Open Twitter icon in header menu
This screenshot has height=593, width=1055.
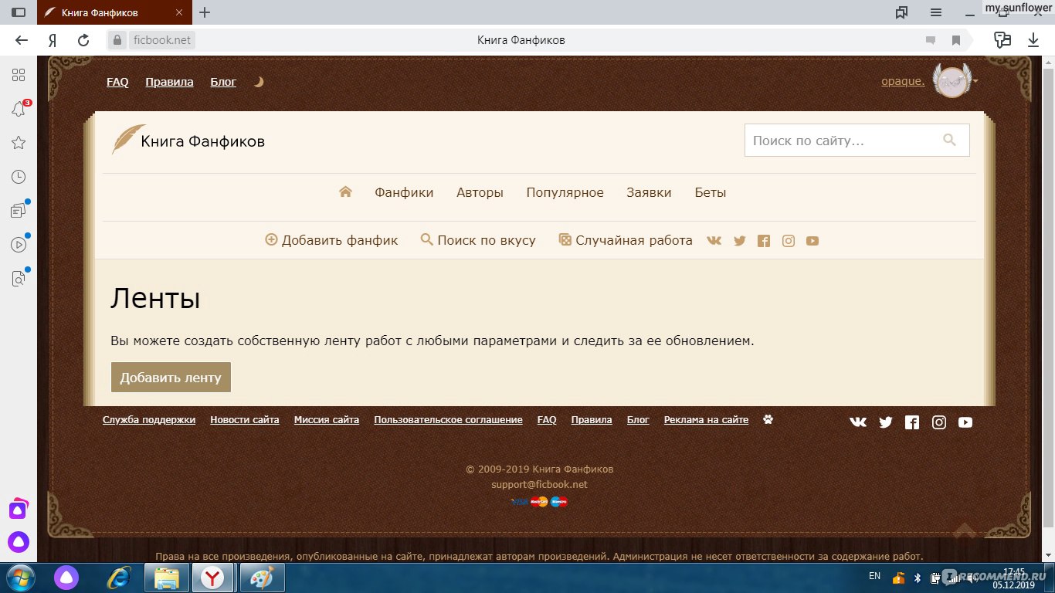[x=739, y=241]
